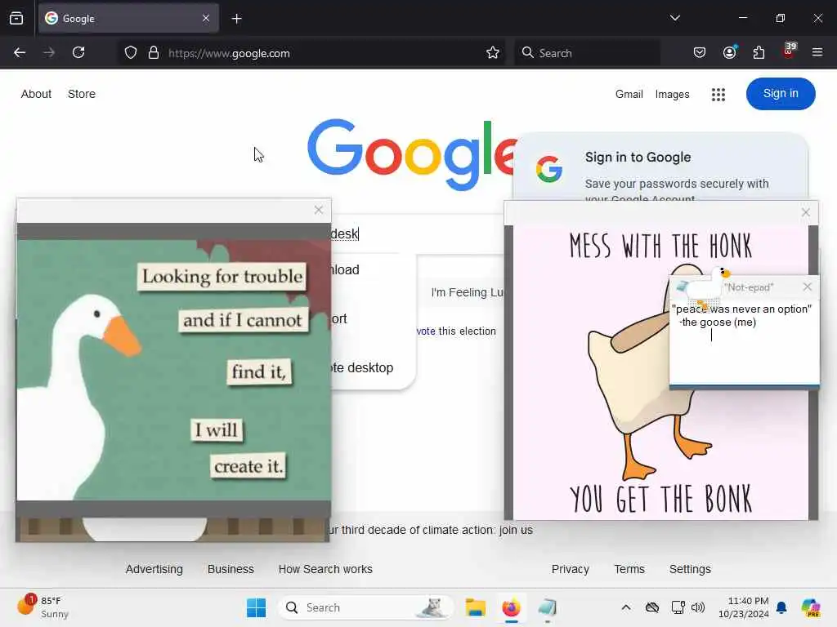View site security padlock info

pos(154,53)
